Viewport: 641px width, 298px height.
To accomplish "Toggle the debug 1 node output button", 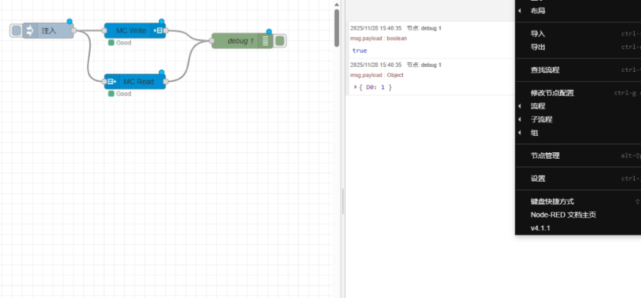I will [280, 41].
